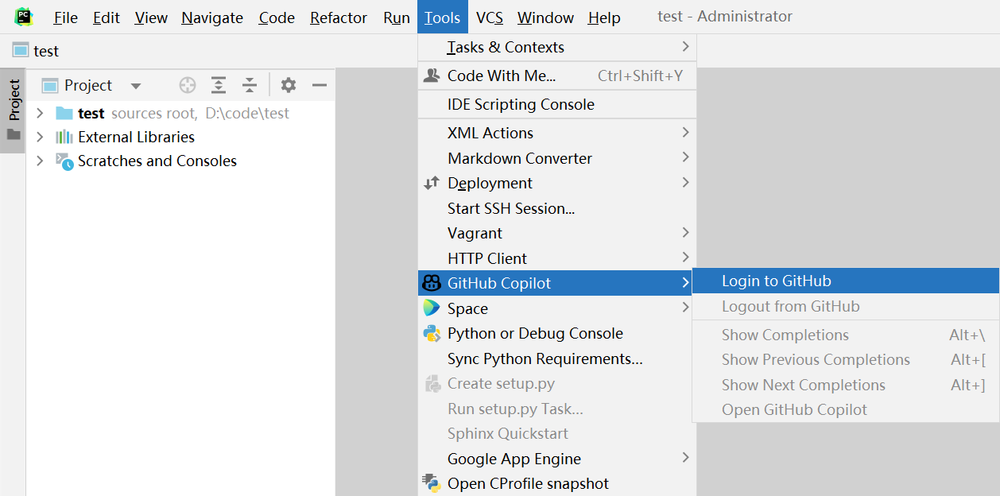The width and height of the screenshot is (1000, 496).
Task: Expand the Scratches and Consoles node
Action: pyautogui.click(x=40, y=161)
